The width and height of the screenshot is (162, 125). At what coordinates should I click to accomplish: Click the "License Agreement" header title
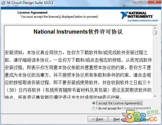pos(32,12)
